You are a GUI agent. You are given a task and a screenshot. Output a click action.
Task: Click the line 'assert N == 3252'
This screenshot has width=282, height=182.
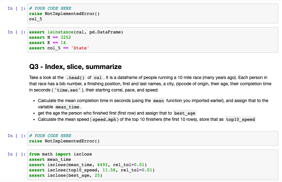(50, 37)
